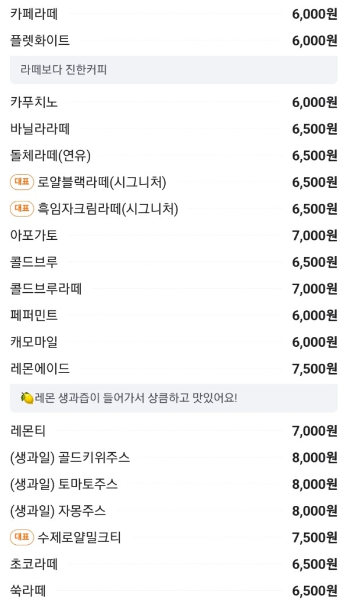Select the 카페라떼 menu item
This screenshot has width=349, height=603.
click(174, 14)
